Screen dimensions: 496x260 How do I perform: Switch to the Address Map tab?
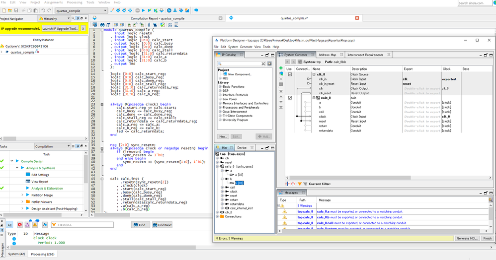[327, 55]
